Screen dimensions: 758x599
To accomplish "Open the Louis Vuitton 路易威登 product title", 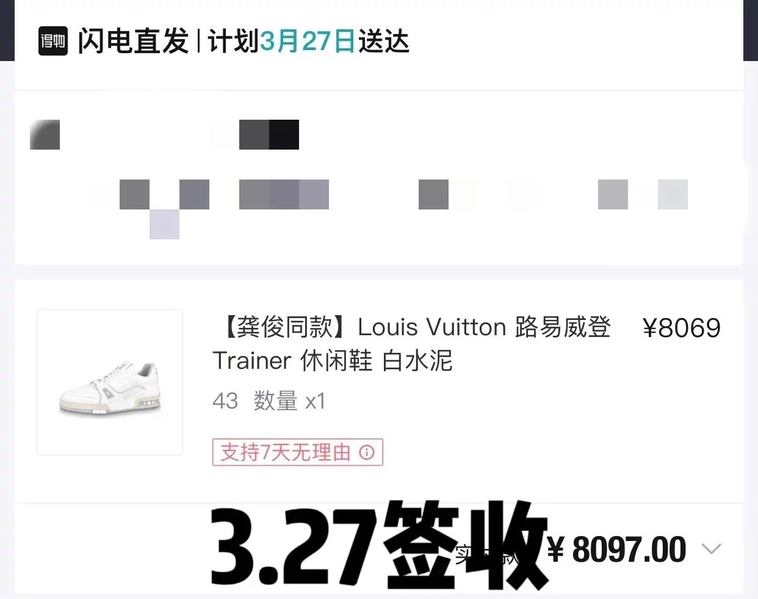I will pyautogui.click(x=412, y=344).
